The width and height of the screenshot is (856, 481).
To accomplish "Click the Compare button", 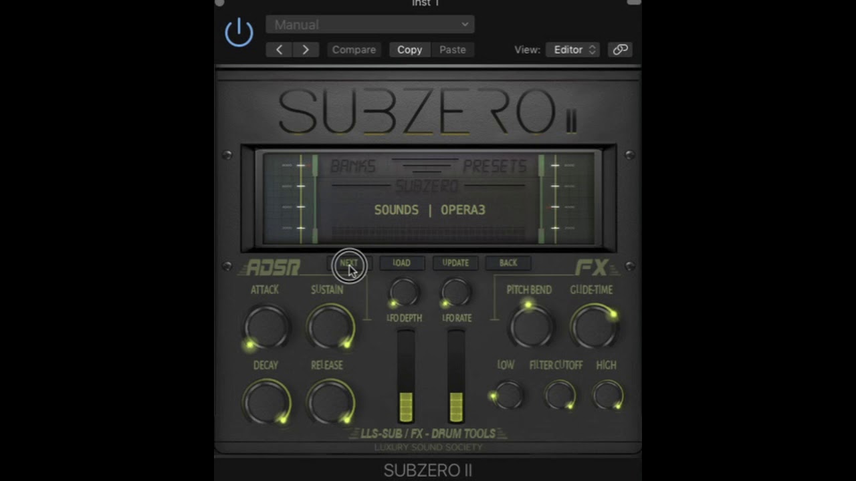I will point(354,49).
